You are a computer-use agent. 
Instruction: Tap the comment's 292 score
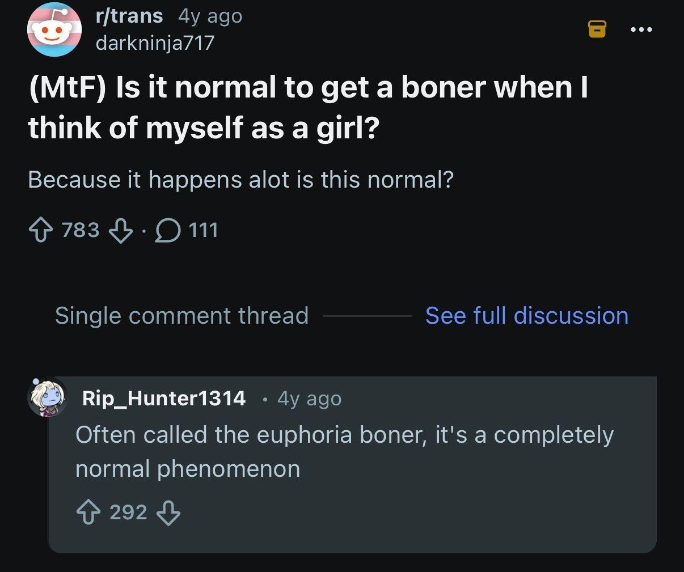click(x=128, y=512)
